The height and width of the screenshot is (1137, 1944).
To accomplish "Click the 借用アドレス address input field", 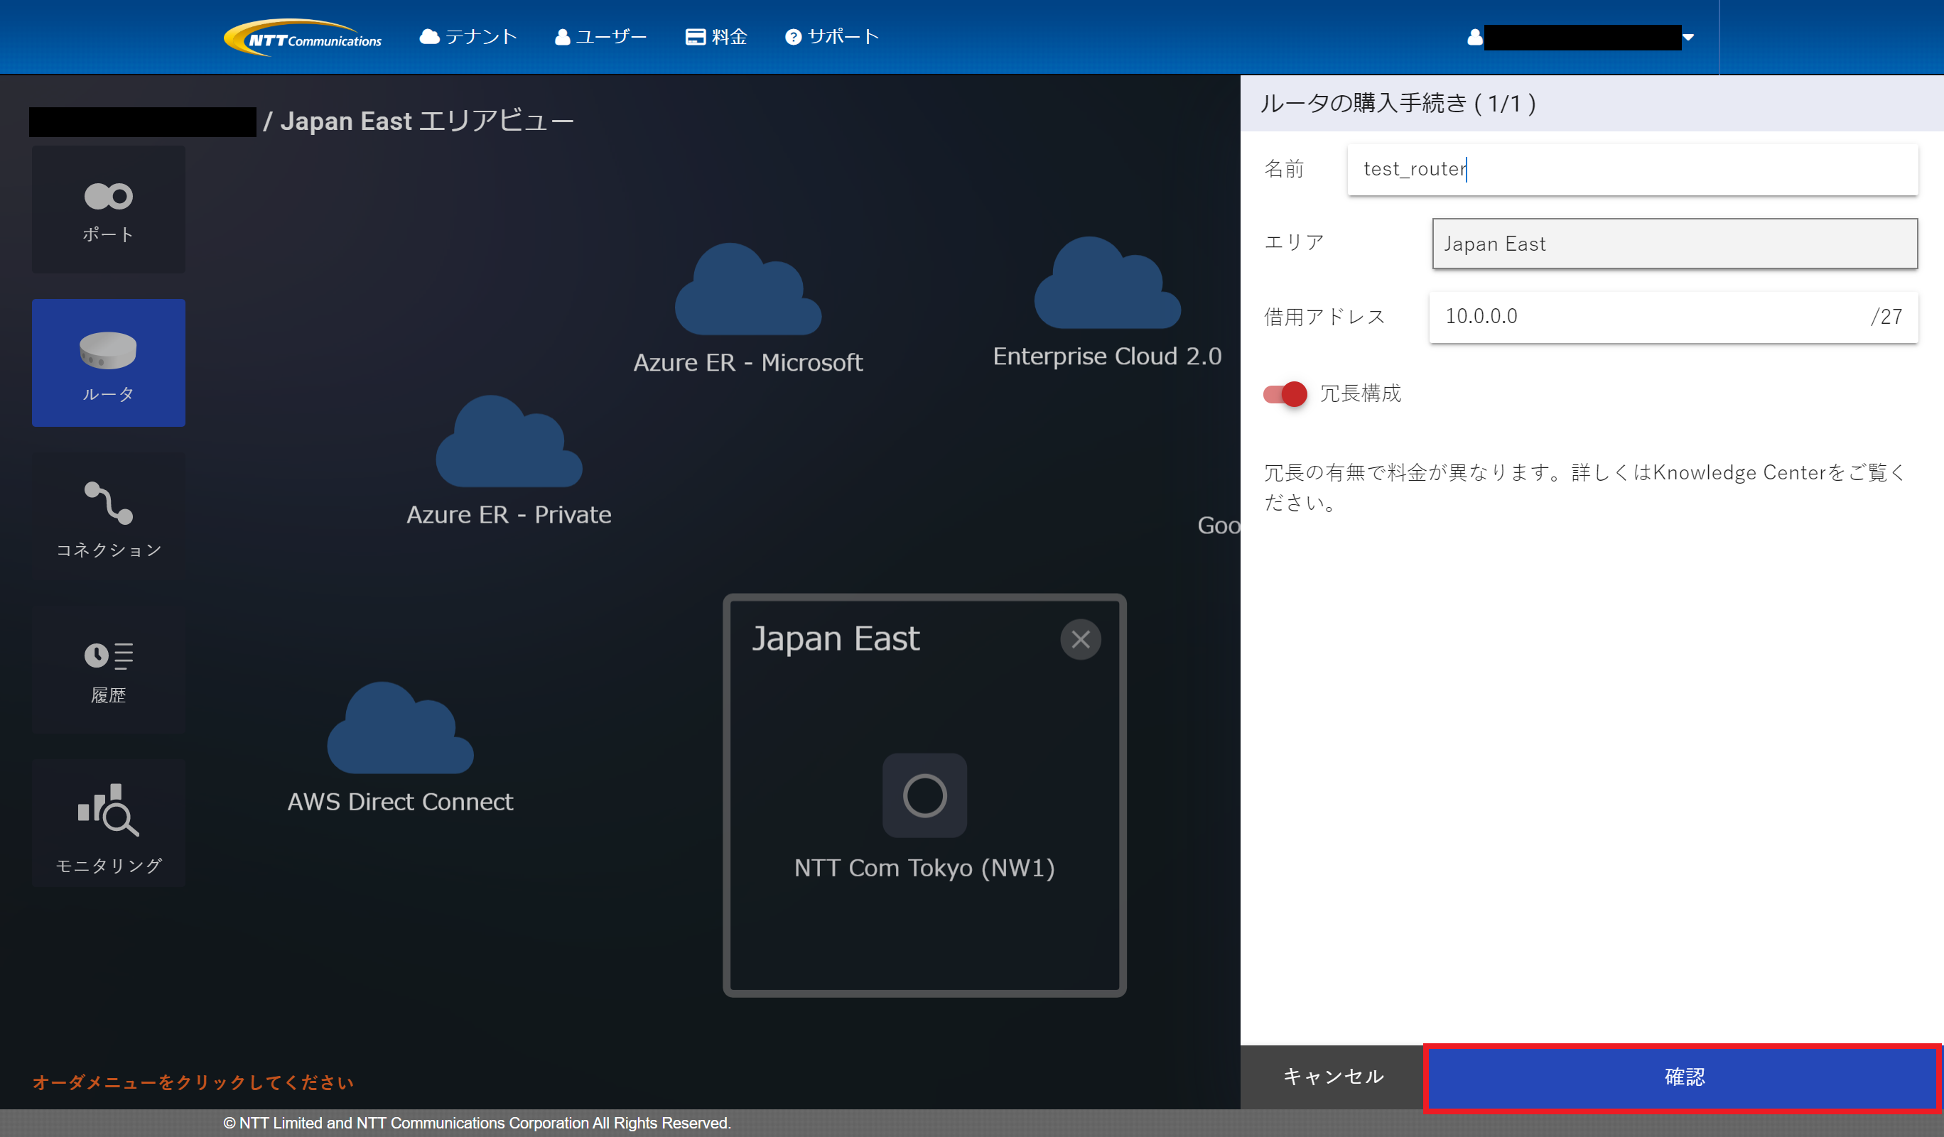I will [1643, 317].
